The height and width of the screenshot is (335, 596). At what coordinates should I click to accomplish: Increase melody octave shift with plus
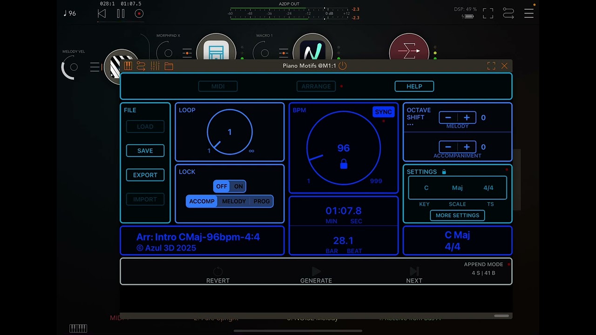pos(467,118)
